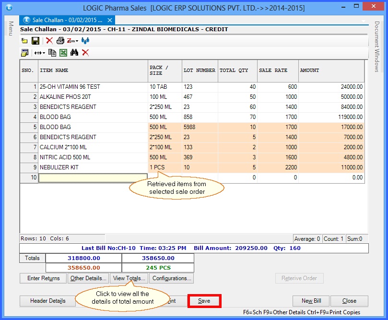This screenshot has width=388, height=320.
Task: Click the new folder toolbar icon
Action: click(24, 41)
